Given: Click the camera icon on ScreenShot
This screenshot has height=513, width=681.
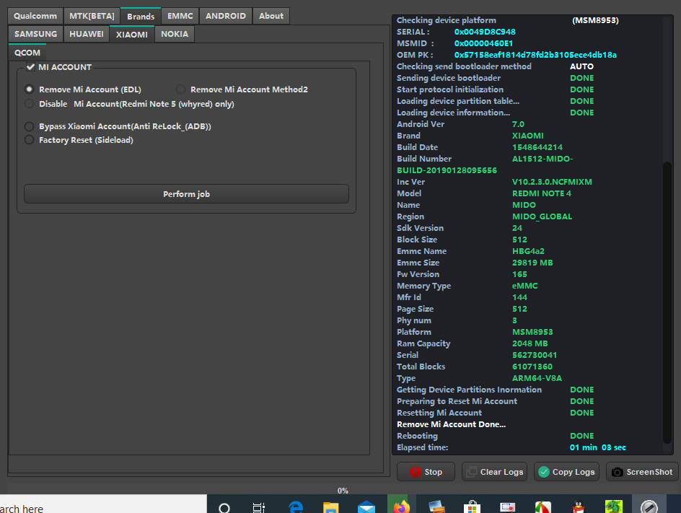Looking at the screenshot, I should (618, 472).
